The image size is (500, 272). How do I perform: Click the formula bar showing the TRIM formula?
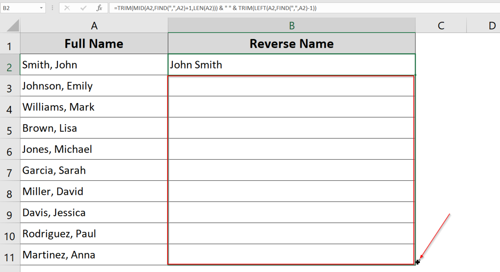228,8
